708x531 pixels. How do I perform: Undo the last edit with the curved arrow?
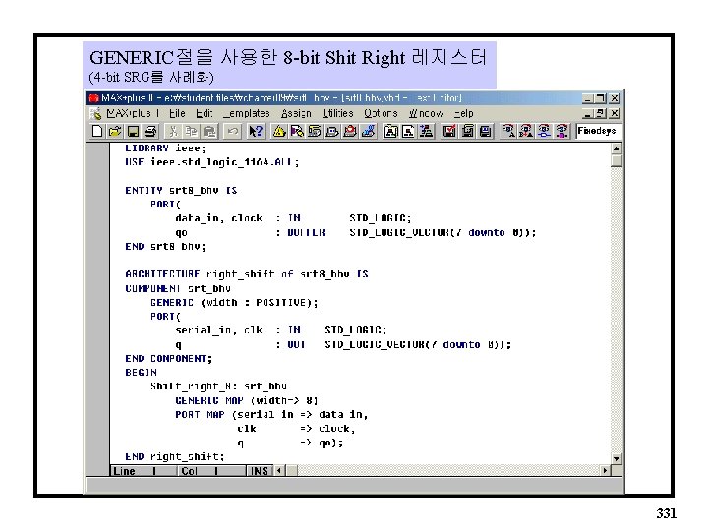[x=232, y=131]
